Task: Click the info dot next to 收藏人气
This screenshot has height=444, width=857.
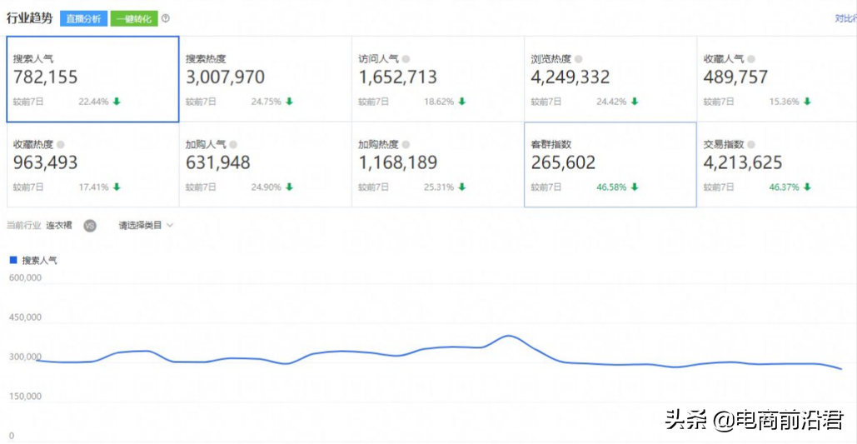Action: tap(751, 59)
